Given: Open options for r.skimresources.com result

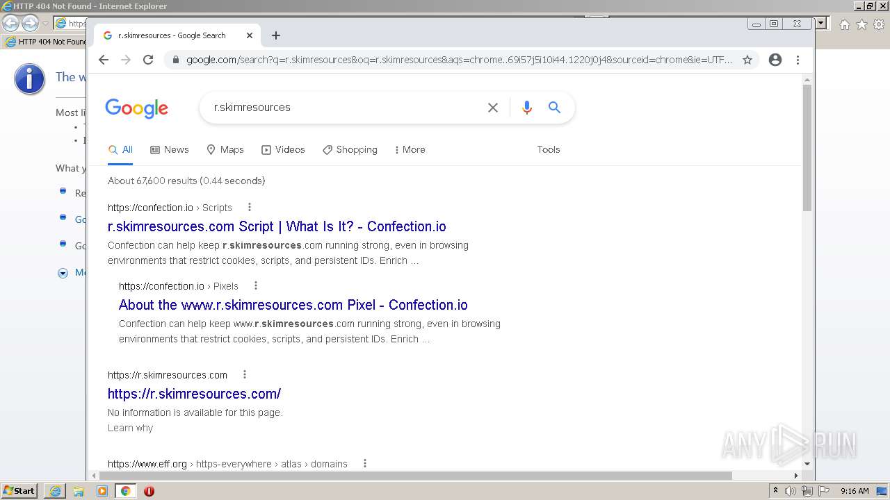Looking at the screenshot, I should tap(245, 374).
